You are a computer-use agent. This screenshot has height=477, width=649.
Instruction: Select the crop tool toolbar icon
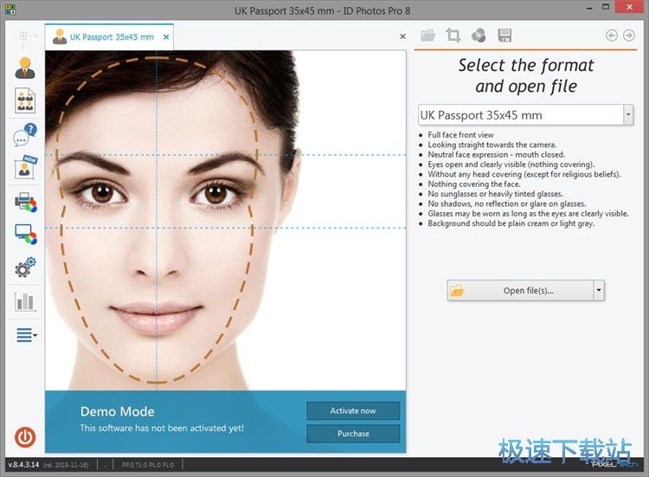453,35
